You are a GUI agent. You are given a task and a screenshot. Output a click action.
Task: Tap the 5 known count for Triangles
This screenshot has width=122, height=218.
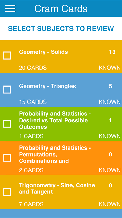[x=110, y=86]
